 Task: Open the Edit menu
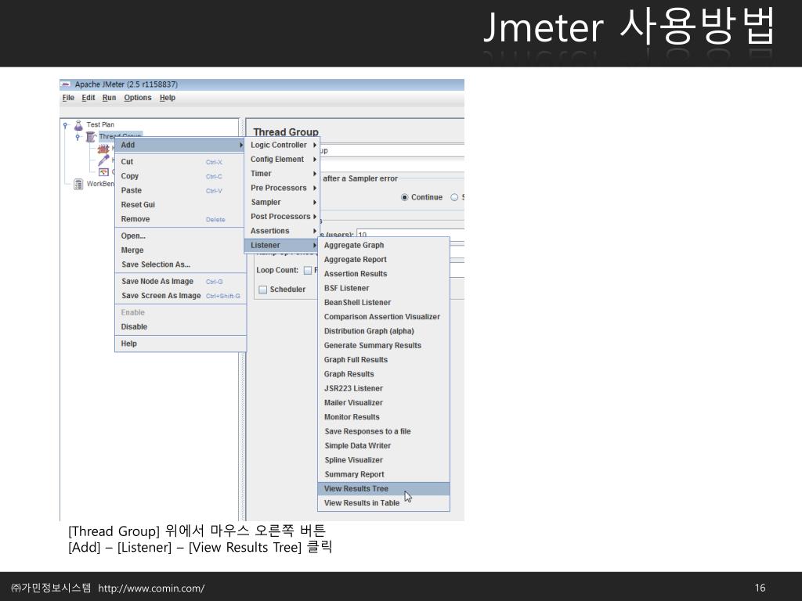click(x=89, y=98)
